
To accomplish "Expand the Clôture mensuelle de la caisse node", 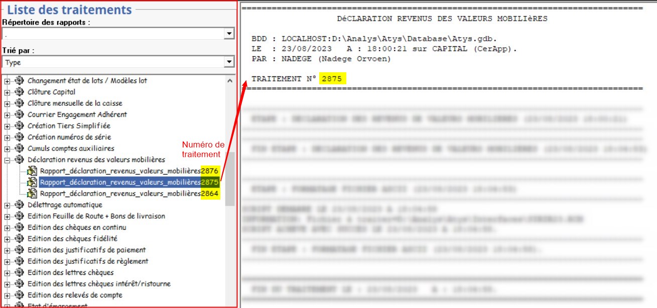I will [x=8, y=103].
